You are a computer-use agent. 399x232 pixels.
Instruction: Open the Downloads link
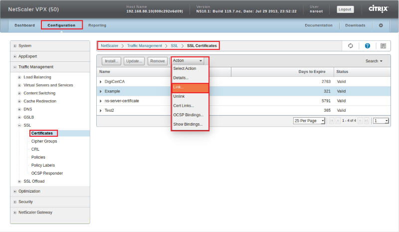click(x=355, y=25)
